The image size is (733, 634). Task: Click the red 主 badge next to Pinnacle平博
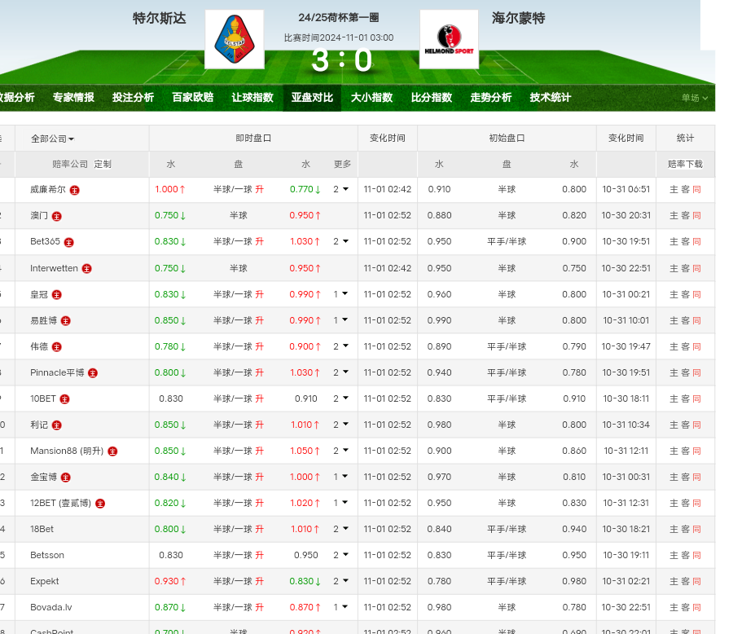[93, 373]
